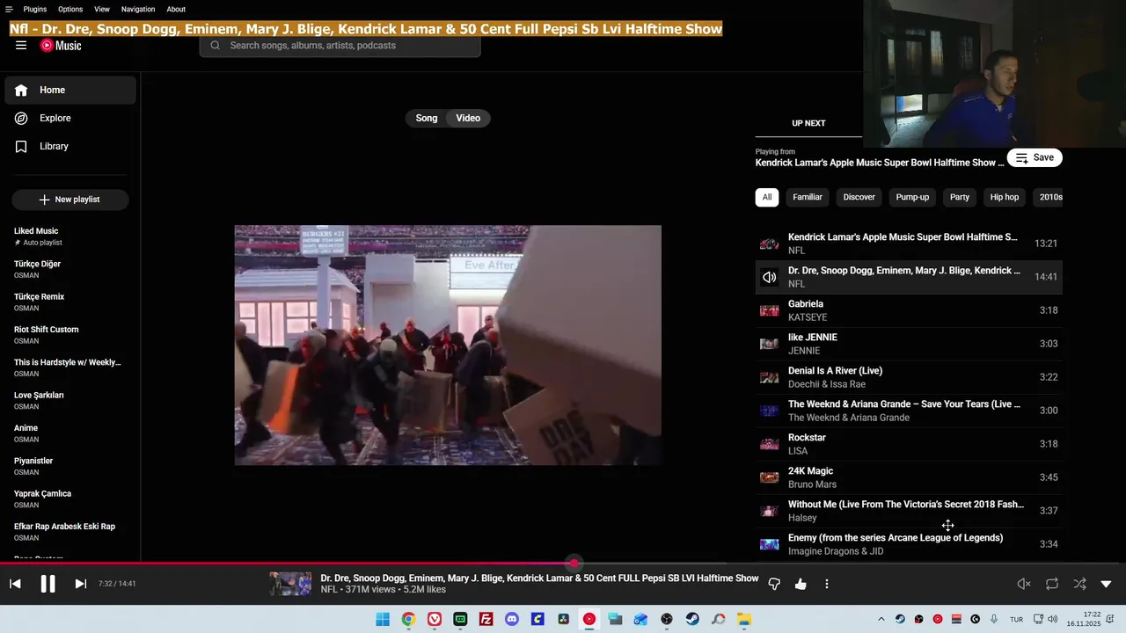Open Explore in sidebar
Image resolution: width=1126 pixels, height=633 pixels.
point(70,118)
